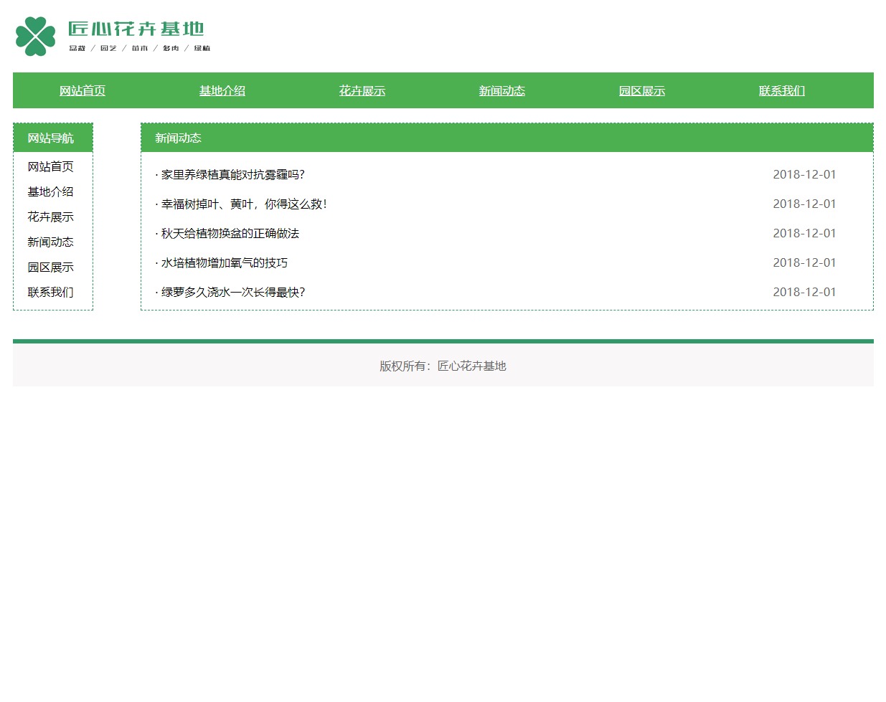View the 水培植物增加氧气的技巧 article

[x=224, y=263]
